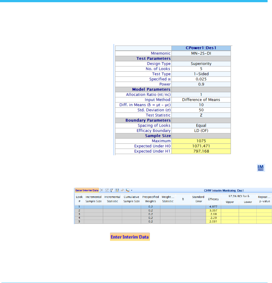The height and width of the screenshot is (283, 272).
Task: Select Look 5 row number cell
Action: pos(79,221)
